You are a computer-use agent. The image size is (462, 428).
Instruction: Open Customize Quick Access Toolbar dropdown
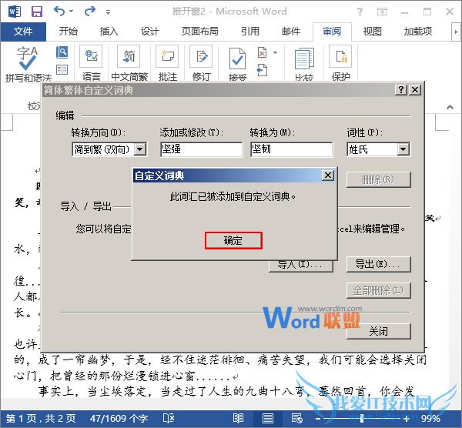(108, 12)
